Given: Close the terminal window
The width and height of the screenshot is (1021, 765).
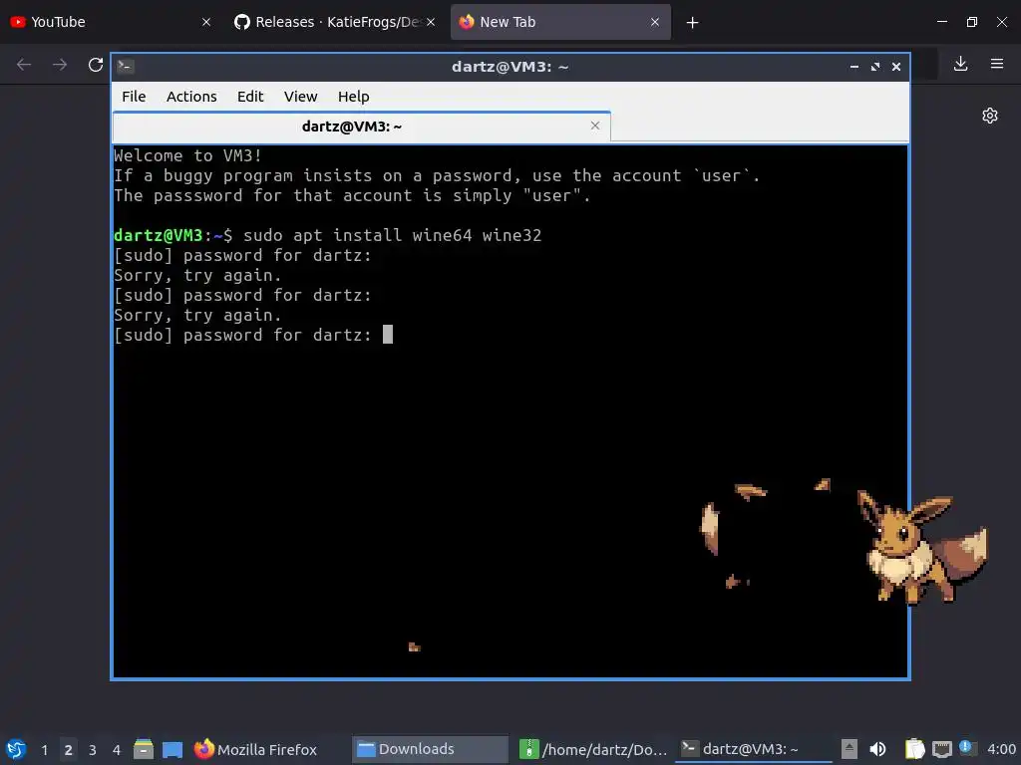Looking at the screenshot, I should (896, 67).
